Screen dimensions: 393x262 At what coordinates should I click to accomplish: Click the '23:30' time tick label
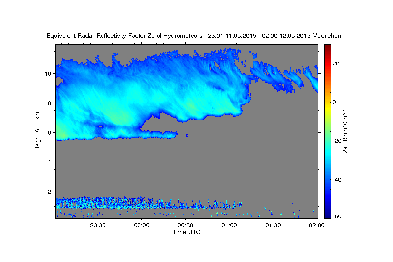[98, 225]
